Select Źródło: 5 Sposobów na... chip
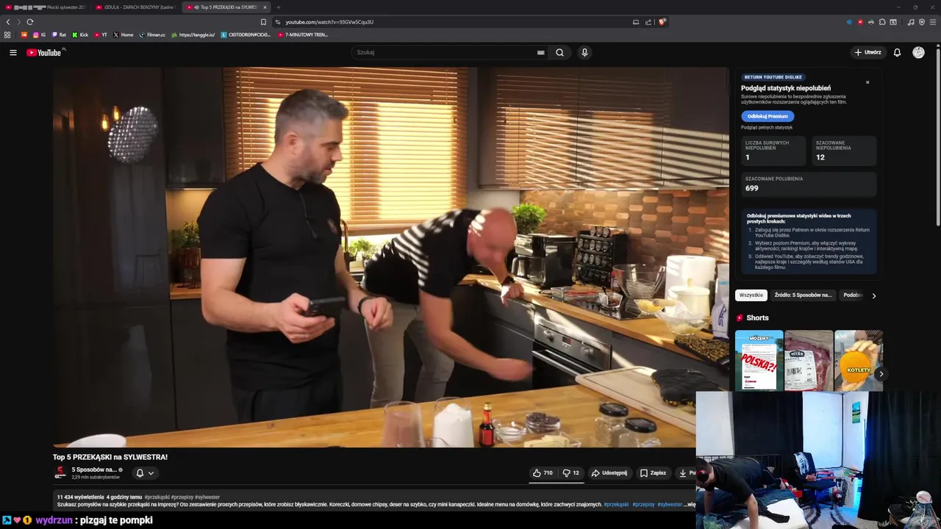This screenshot has width=941, height=529. pos(804,295)
